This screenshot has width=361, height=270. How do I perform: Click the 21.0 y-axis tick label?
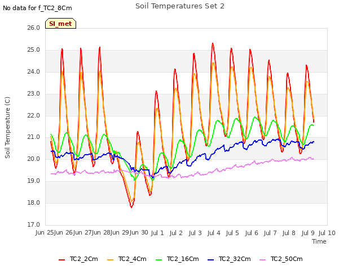point(34,137)
